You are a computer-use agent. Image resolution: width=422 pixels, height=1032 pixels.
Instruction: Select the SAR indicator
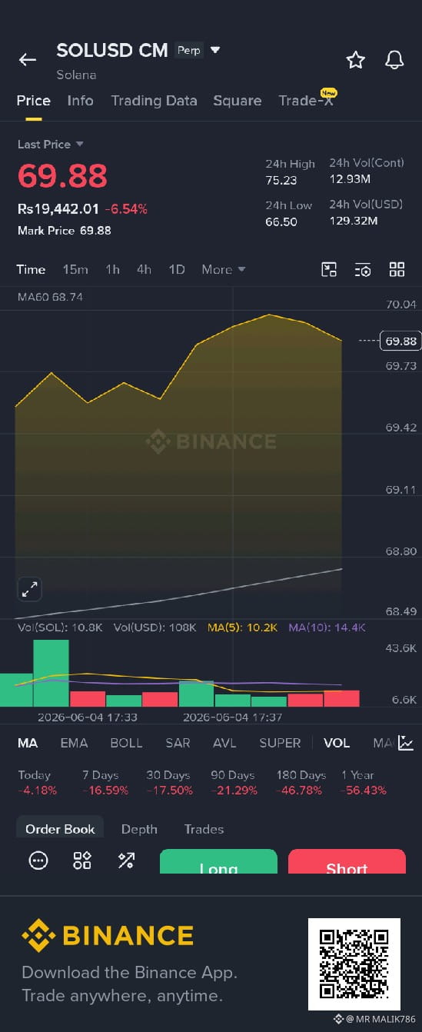coord(178,743)
